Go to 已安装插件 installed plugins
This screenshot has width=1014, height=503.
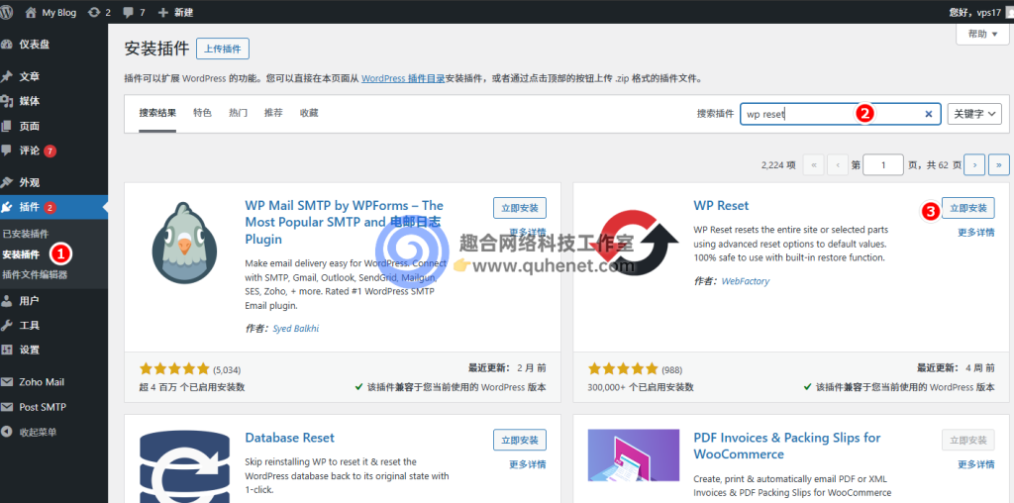coord(26,234)
